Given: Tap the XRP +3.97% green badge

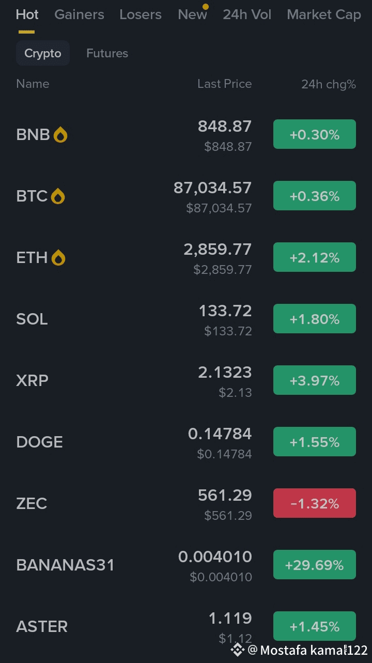Looking at the screenshot, I should (x=315, y=380).
